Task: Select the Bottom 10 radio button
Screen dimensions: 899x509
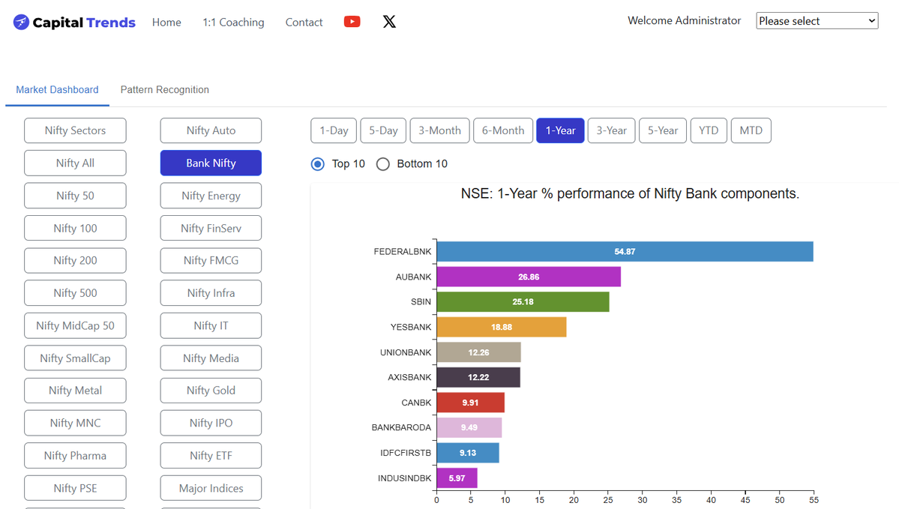Action: tap(383, 164)
